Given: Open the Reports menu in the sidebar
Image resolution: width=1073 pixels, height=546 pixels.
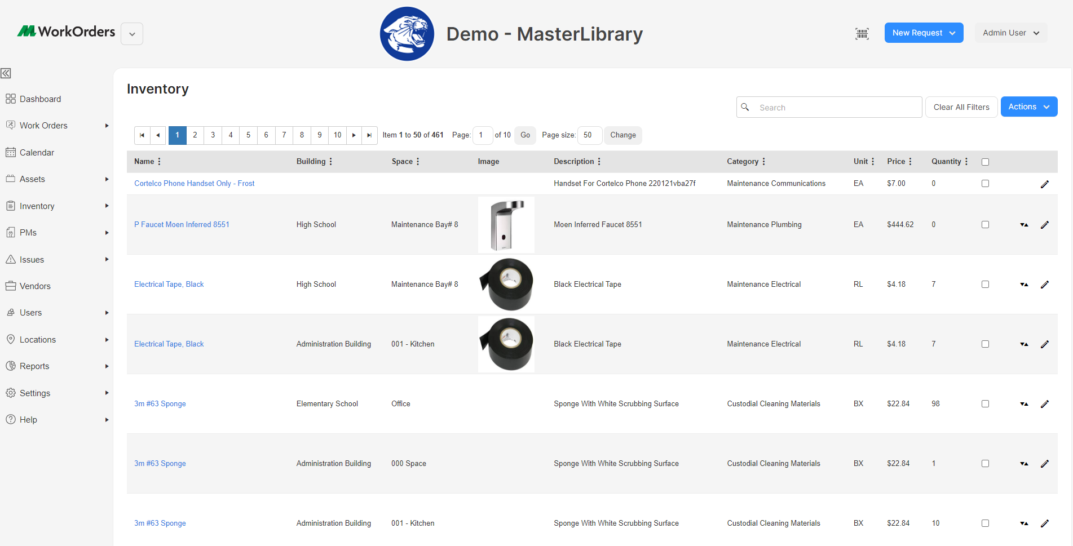Looking at the screenshot, I should [x=34, y=366].
